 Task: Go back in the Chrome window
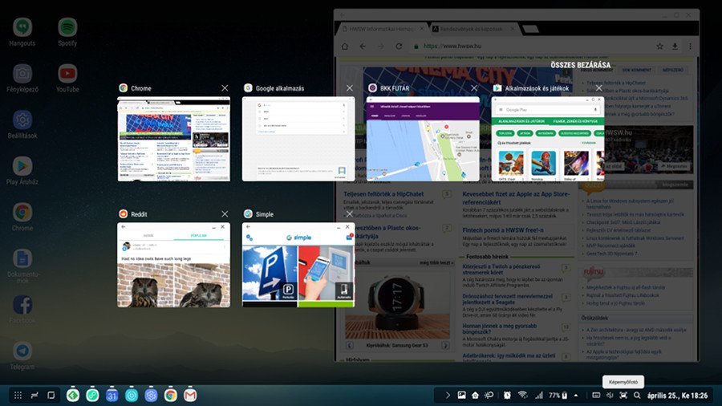363,46
